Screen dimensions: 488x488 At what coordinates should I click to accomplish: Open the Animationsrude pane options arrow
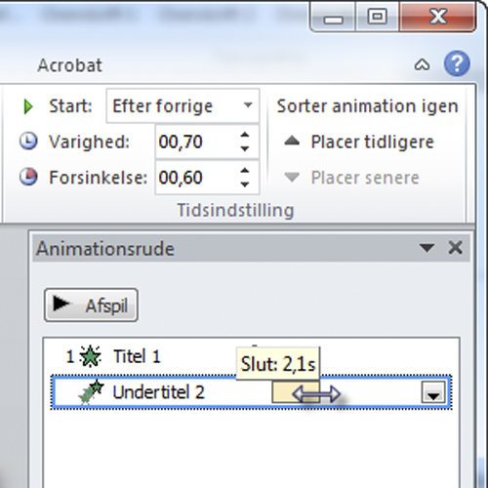coord(427,248)
